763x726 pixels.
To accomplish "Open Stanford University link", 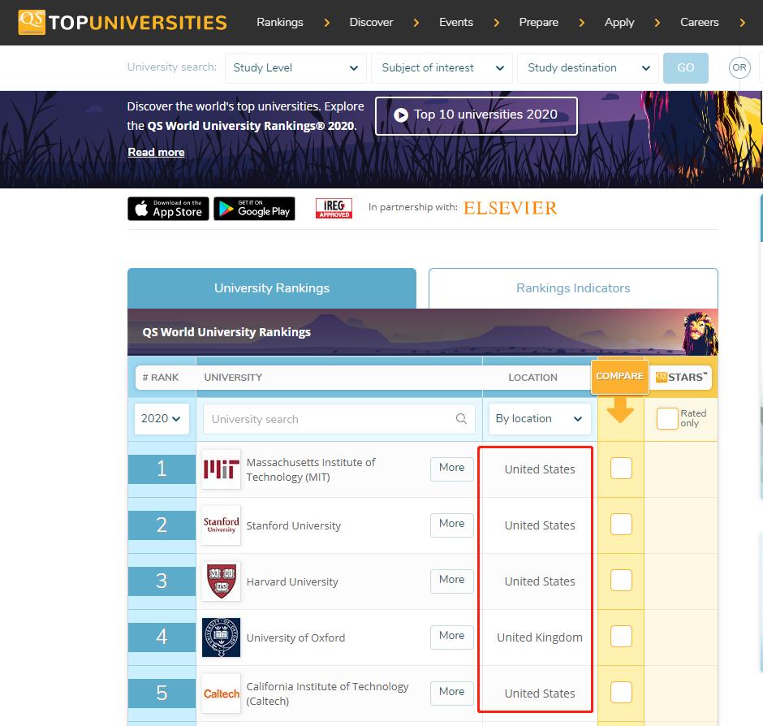I will (x=293, y=526).
